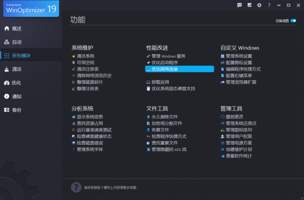Screen dimensions: 304x200
Task: Click the home icon beside 概述
Action: [7, 28]
